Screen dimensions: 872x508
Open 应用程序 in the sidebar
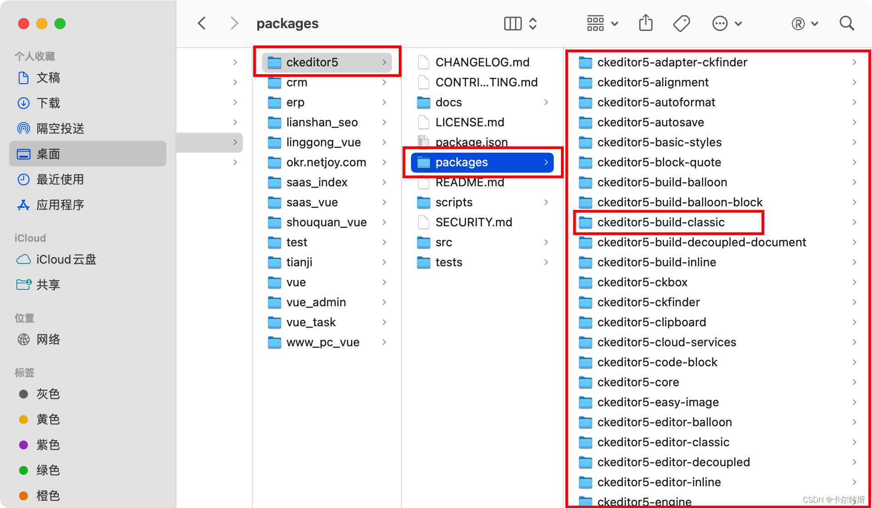click(88, 205)
